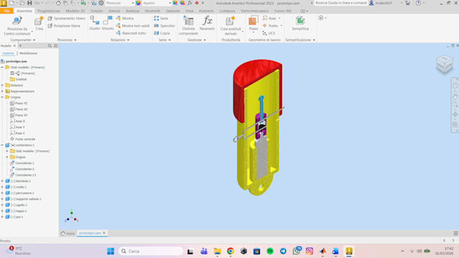This screenshot has height=258, width=459.
Task: Click the Home view icon
Action: pyautogui.click(x=58, y=3)
